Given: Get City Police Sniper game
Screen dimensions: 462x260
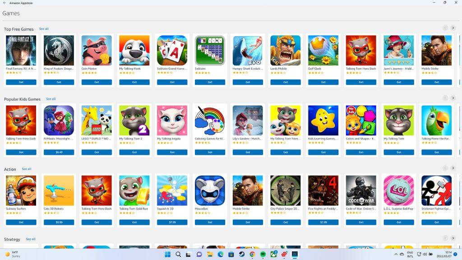Looking at the screenshot, I should click(x=286, y=222).
